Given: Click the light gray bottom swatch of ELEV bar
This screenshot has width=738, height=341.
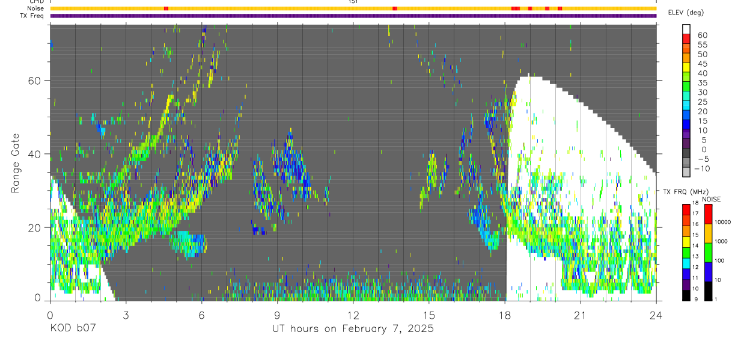Looking at the screenshot, I should click(x=686, y=173).
